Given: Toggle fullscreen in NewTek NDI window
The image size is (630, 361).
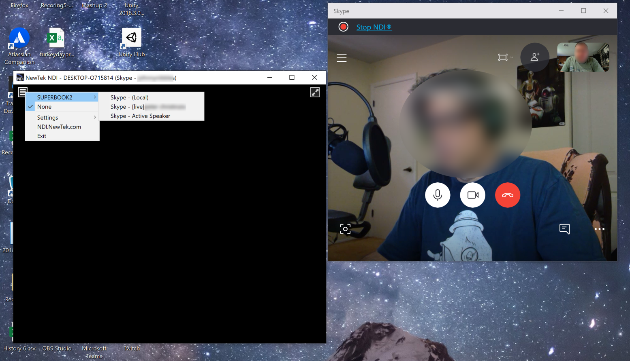Looking at the screenshot, I should (x=315, y=92).
